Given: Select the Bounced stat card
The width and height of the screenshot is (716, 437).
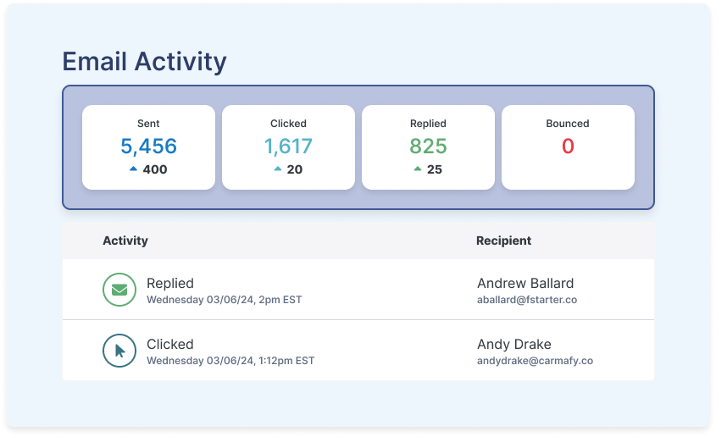Looking at the screenshot, I should click(x=568, y=147).
